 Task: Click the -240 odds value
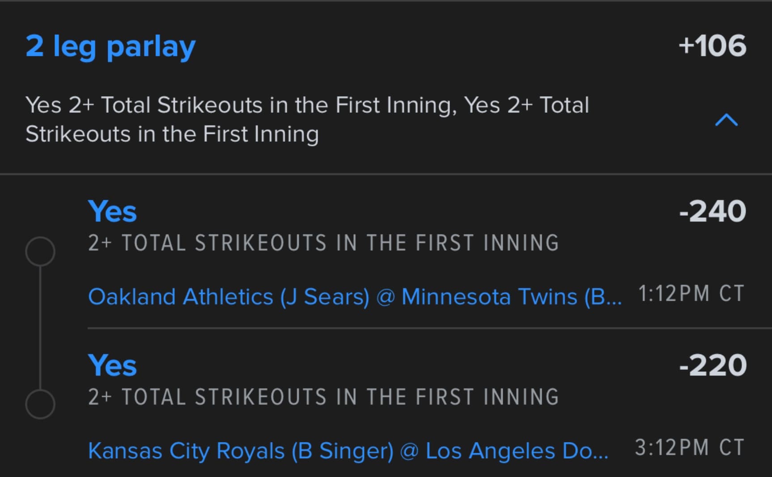click(x=712, y=211)
